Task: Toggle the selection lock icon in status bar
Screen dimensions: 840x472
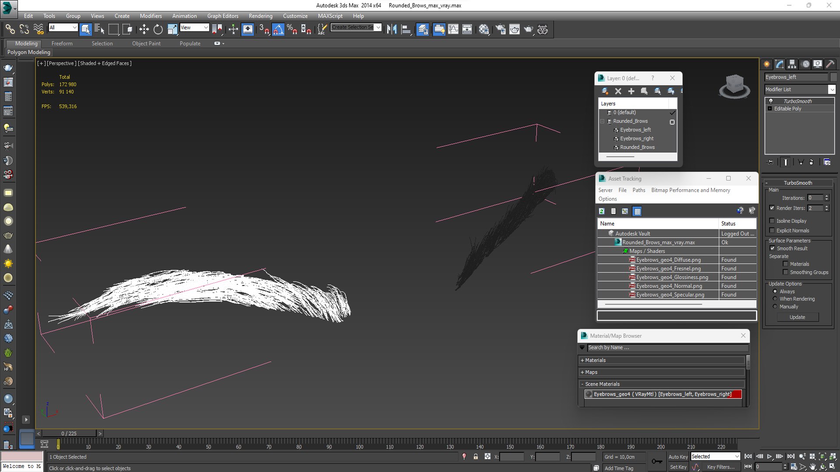Action: (476, 456)
